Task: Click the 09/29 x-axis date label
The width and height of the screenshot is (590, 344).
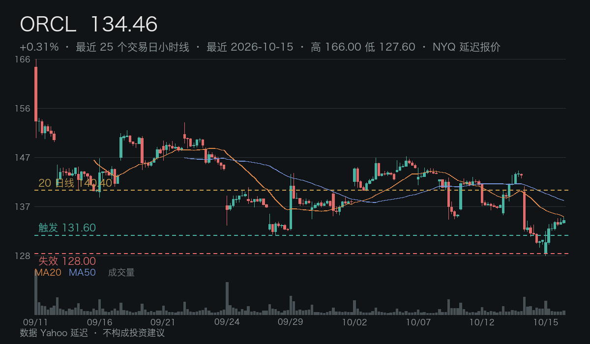Action: coord(291,322)
